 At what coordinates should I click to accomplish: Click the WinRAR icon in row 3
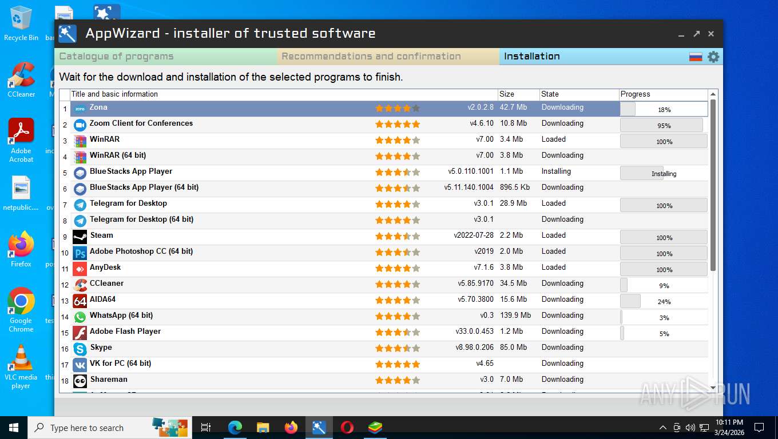tap(80, 141)
